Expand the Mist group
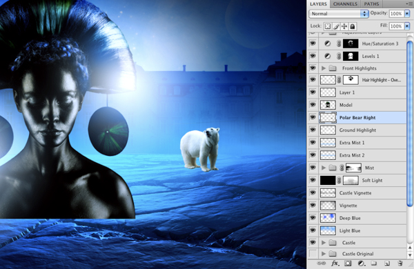 [x=324, y=168]
